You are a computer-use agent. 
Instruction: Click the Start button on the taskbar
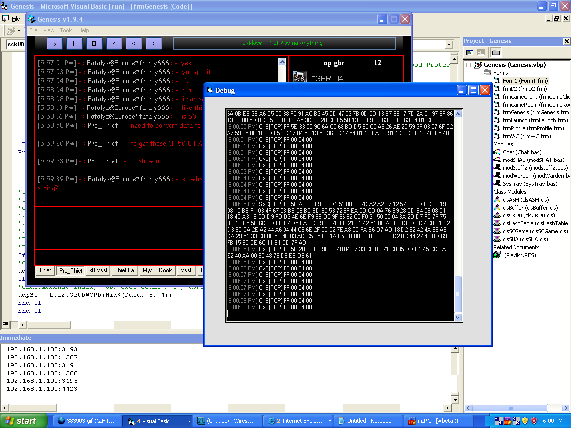[x=21, y=421]
